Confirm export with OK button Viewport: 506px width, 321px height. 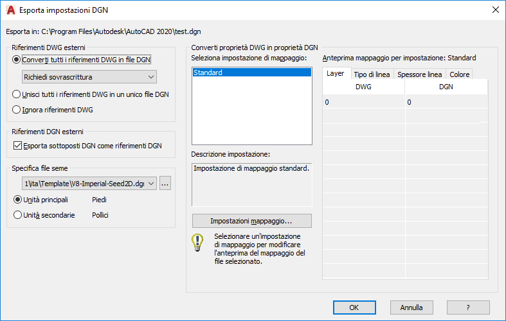(354, 308)
